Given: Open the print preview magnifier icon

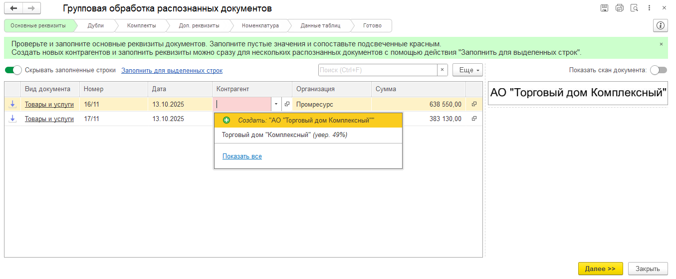Looking at the screenshot, I should click(634, 8).
